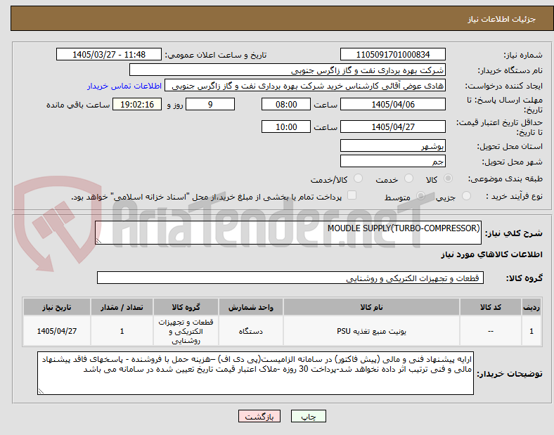
Task: Click the price validity date 1405/04/27 field
Action: point(392,126)
